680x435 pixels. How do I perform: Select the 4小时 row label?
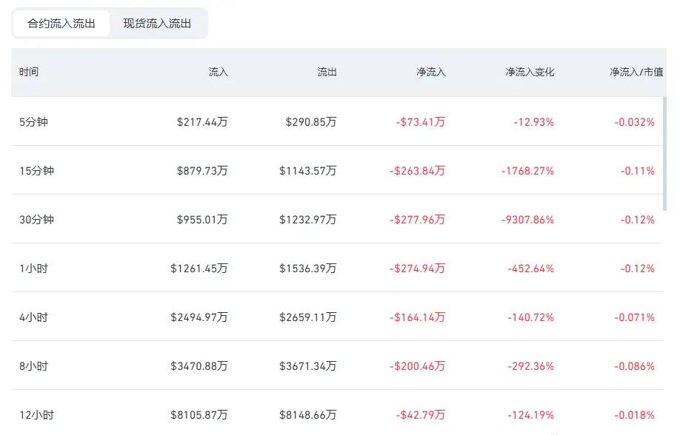[34, 317]
